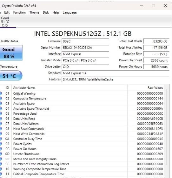
Task: Select Media and Data Integrity Errors row
Action: tap(82, 159)
